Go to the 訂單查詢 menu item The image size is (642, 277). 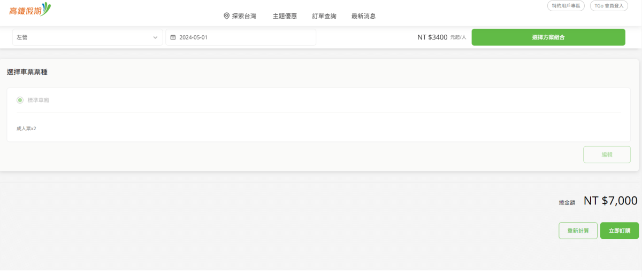(x=324, y=16)
